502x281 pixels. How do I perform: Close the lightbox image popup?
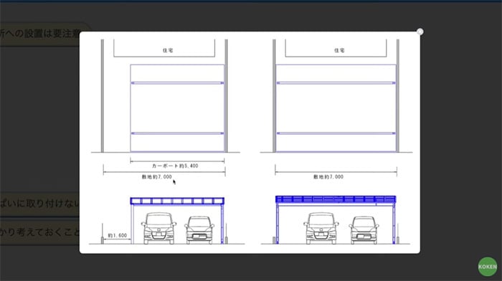pyautogui.click(x=420, y=32)
